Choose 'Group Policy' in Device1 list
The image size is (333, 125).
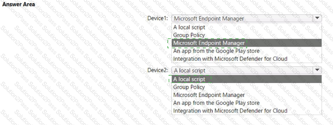(x=189, y=35)
